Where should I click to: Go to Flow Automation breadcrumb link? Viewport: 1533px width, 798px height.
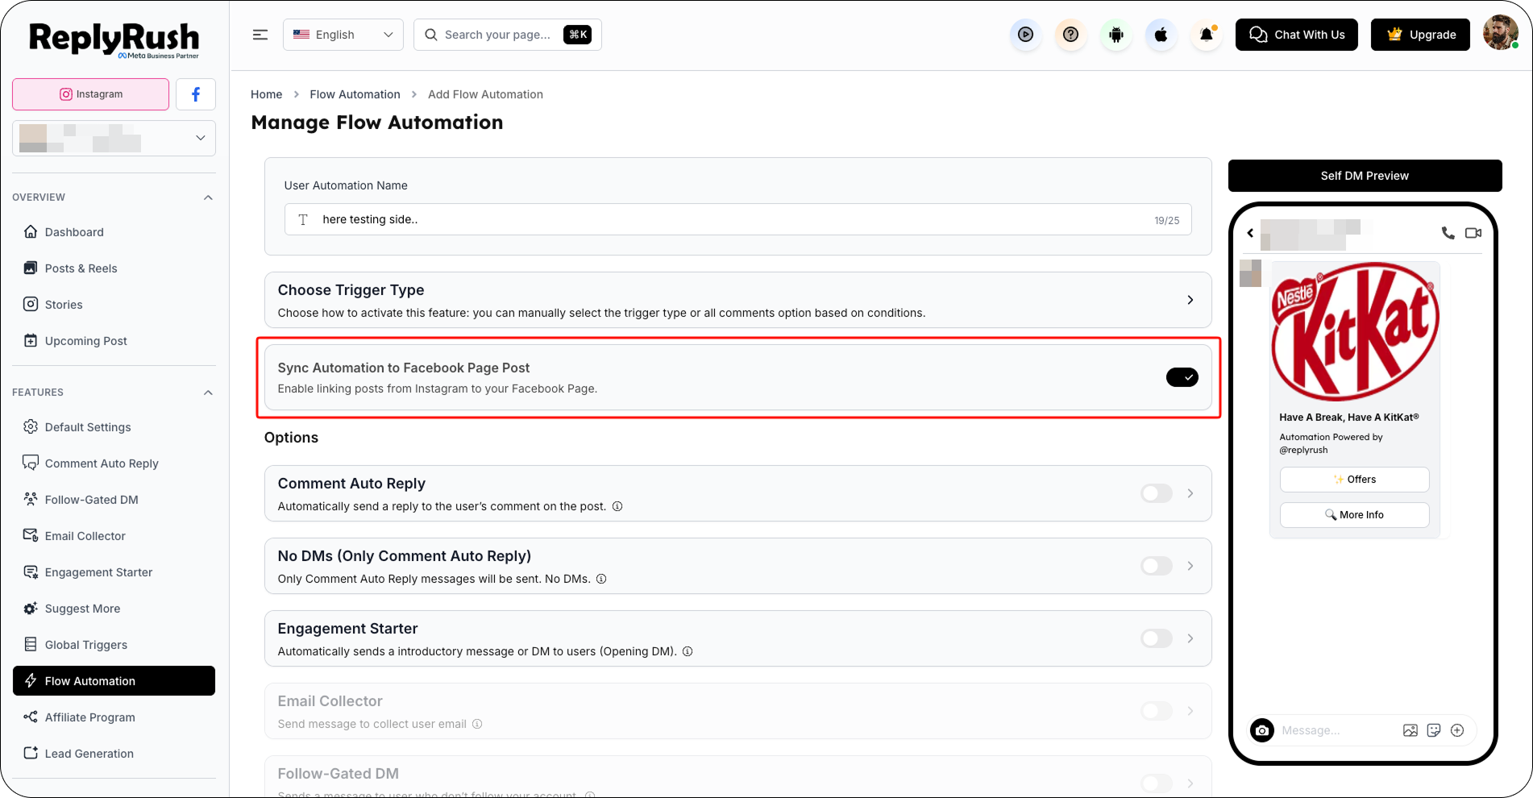pos(355,94)
